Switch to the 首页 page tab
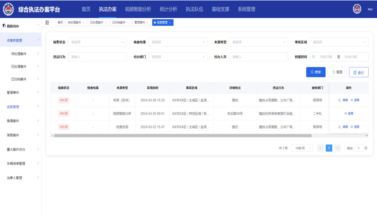This screenshot has height=215, width=377. (x=60, y=23)
